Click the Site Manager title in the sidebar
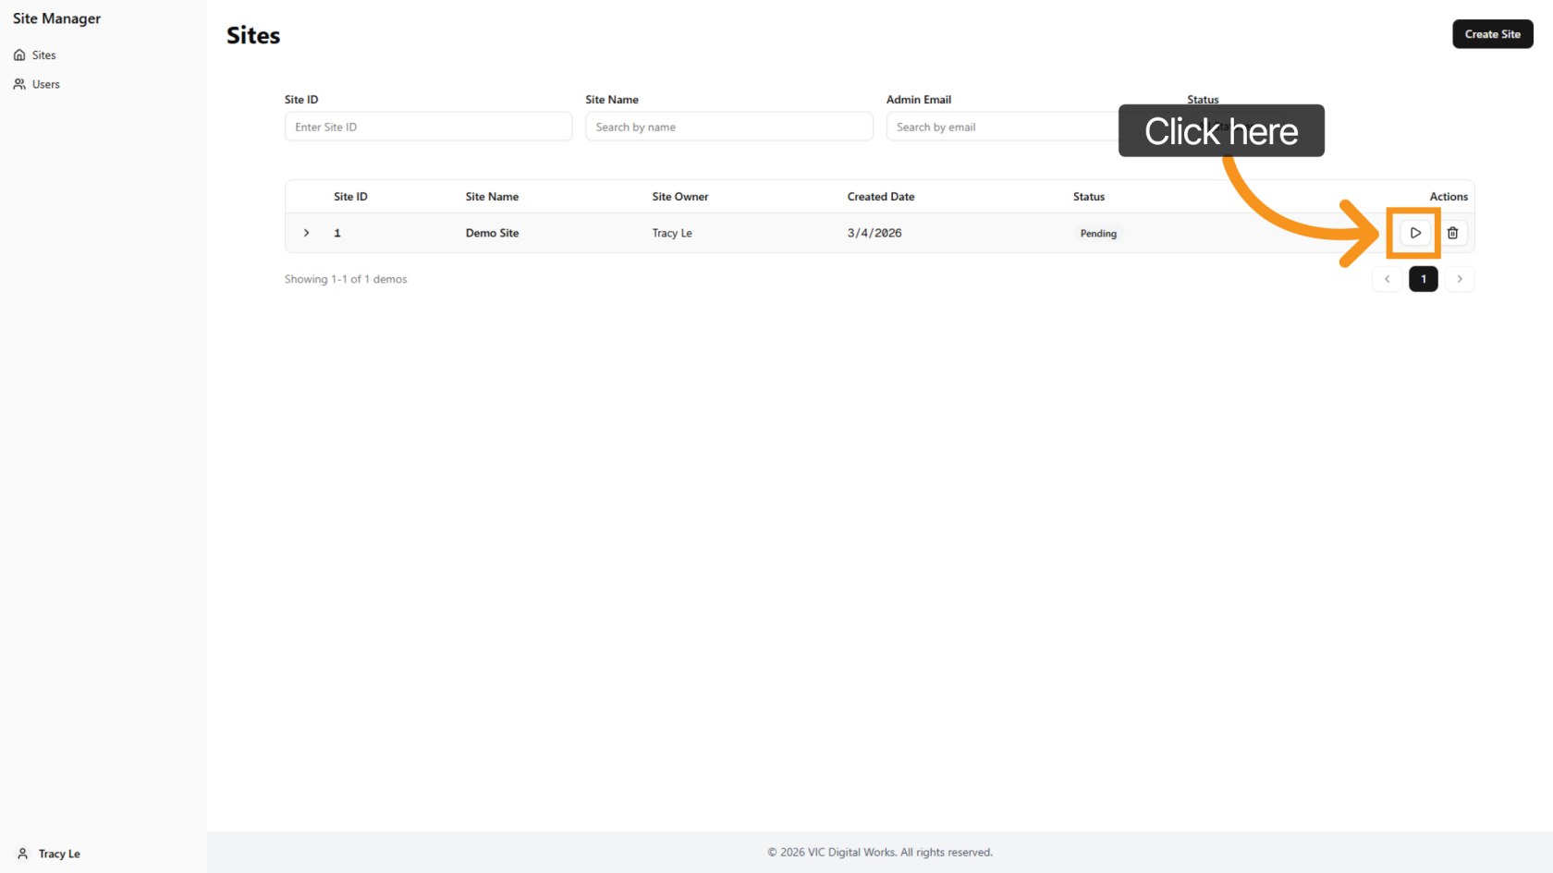Viewport: 1553px width, 873px height. tap(56, 18)
